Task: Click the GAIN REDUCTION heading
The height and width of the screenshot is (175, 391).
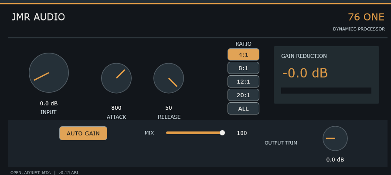Action: (x=304, y=56)
